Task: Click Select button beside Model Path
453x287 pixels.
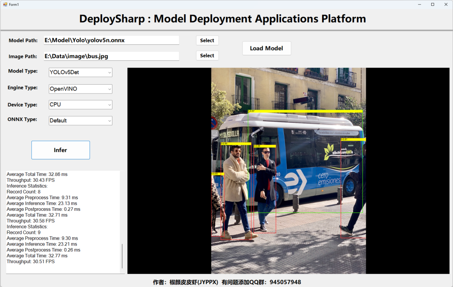Action: click(207, 40)
